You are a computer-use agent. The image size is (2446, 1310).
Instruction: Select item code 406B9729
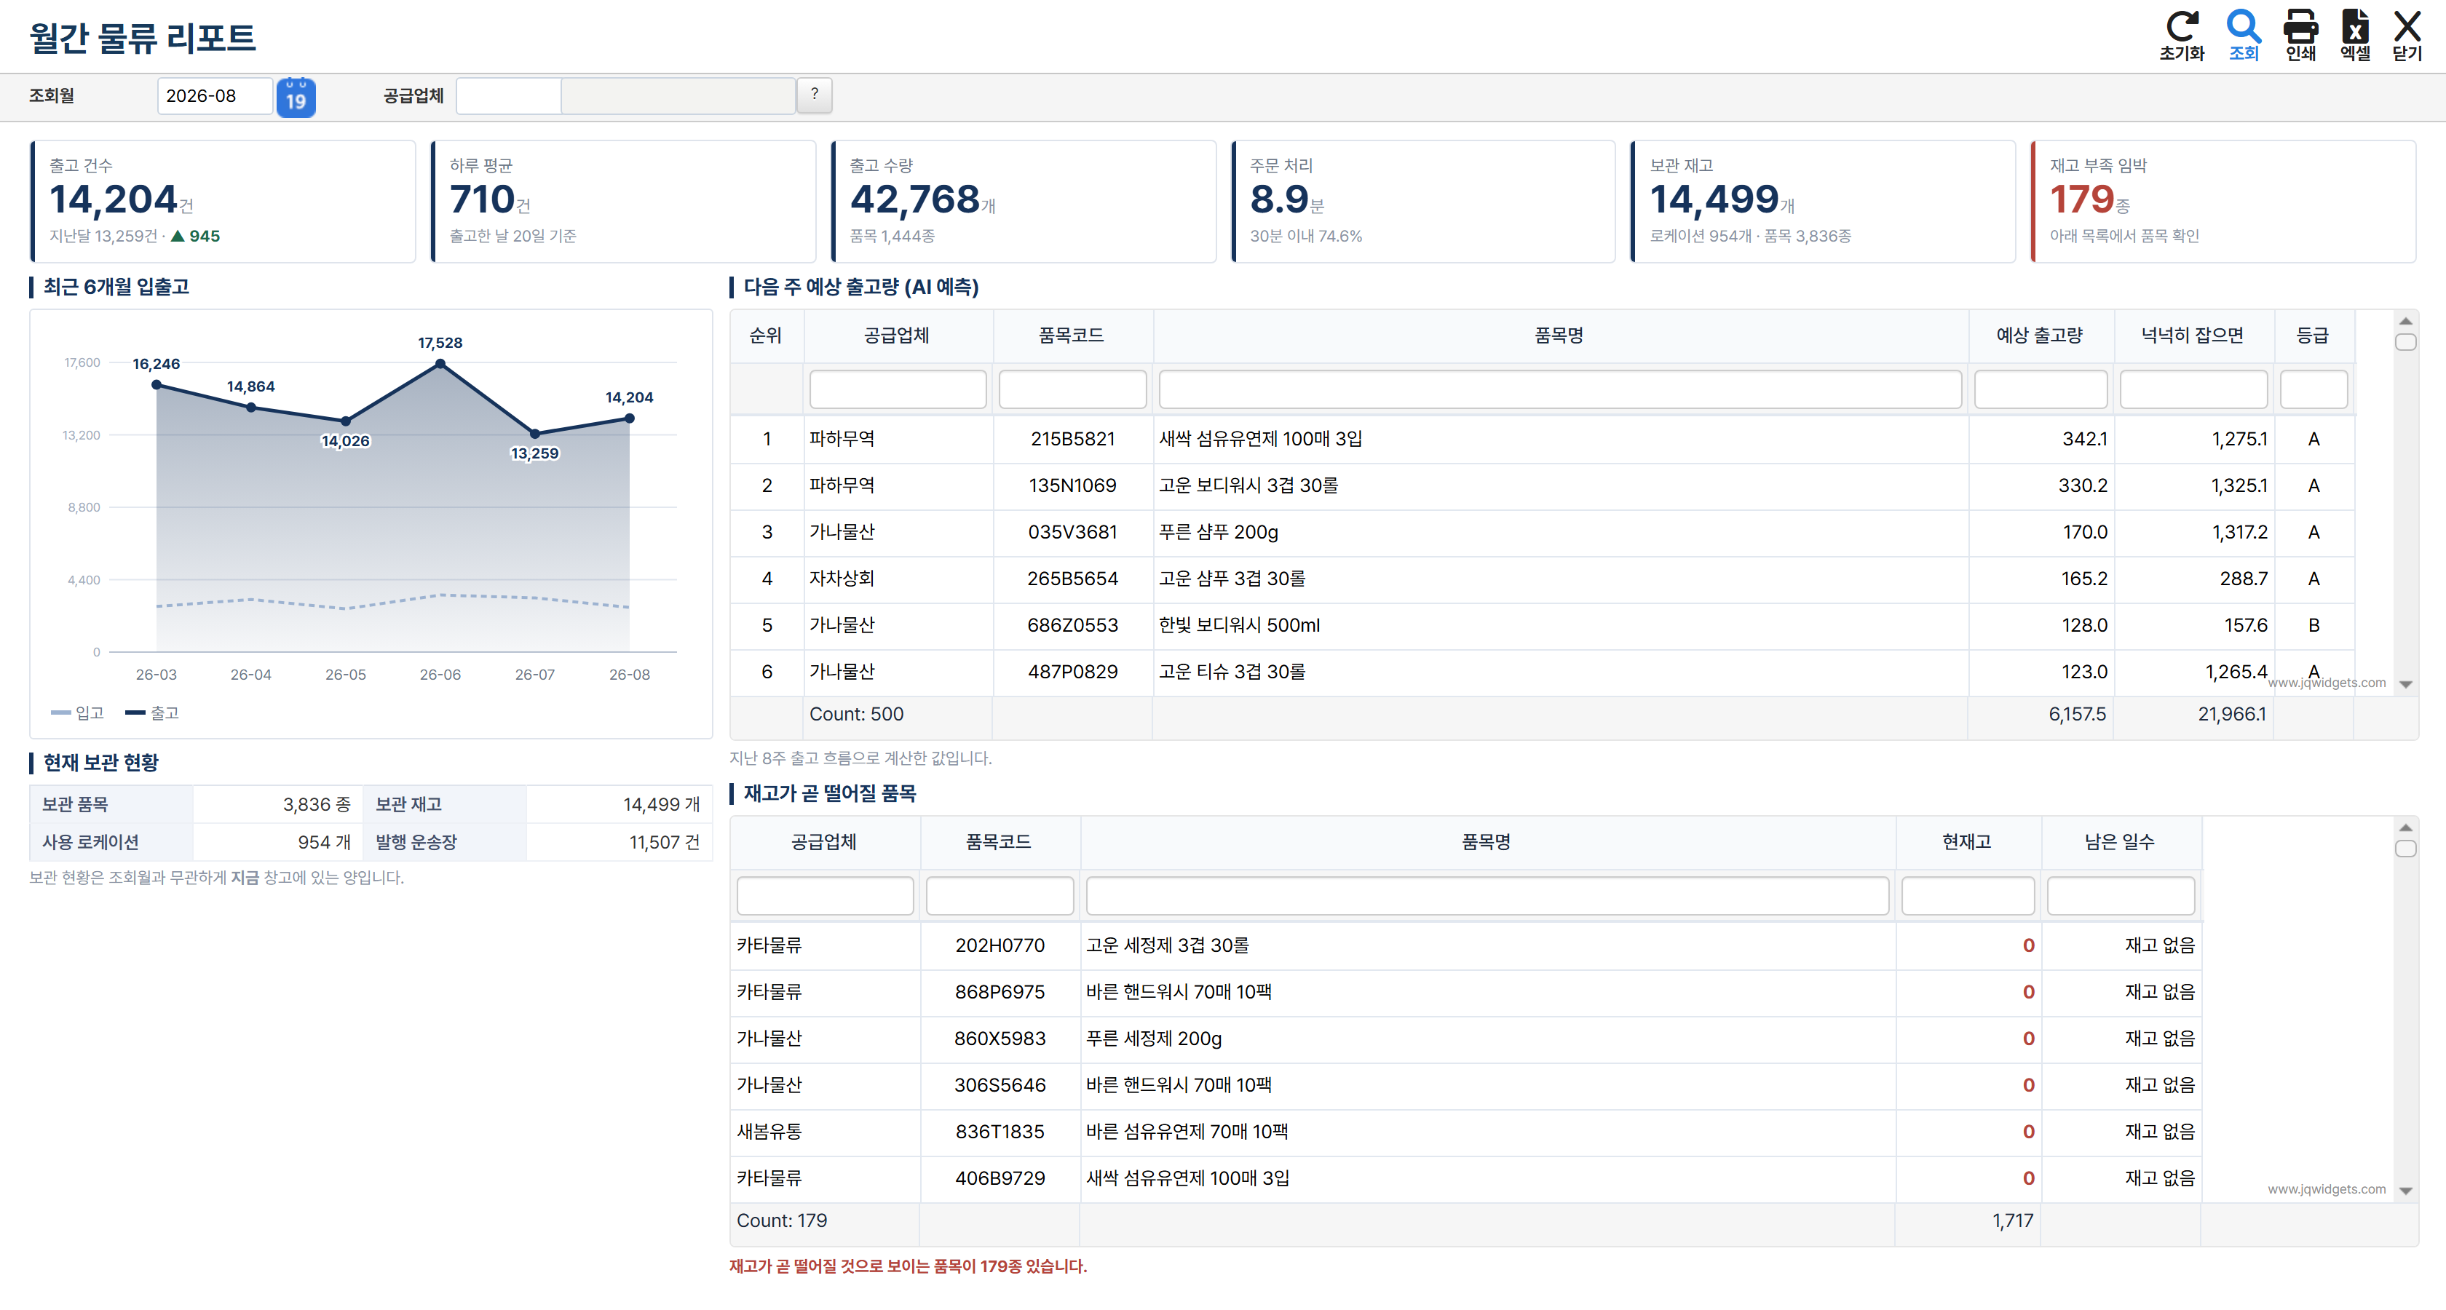pyautogui.click(x=999, y=1178)
